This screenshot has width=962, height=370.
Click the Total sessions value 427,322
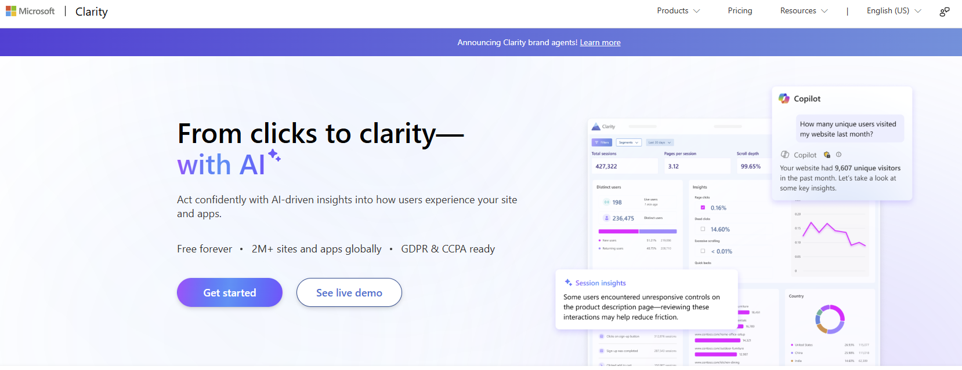click(606, 166)
